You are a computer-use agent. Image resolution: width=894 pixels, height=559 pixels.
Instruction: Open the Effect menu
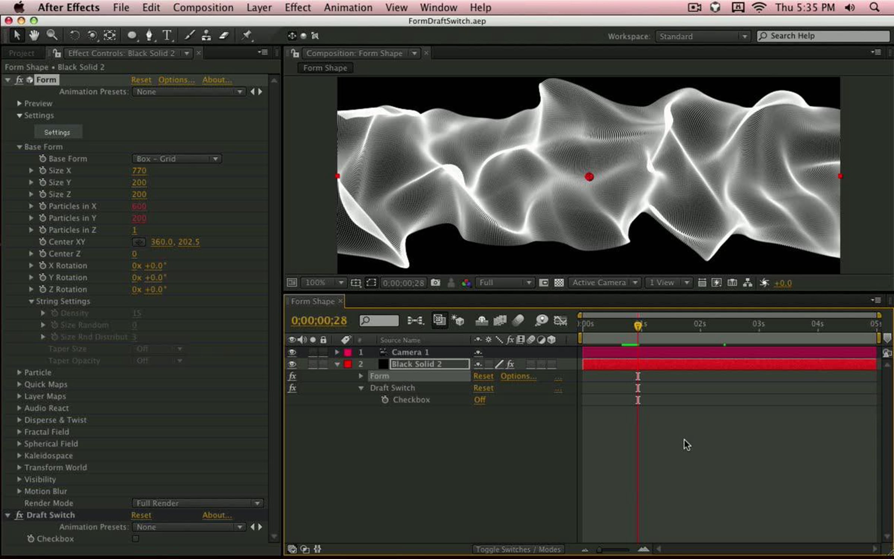298,7
